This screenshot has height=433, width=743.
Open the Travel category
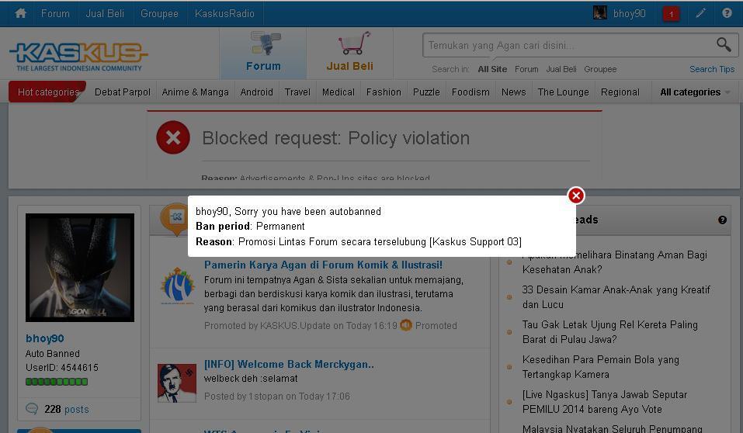(x=297, y=92)
